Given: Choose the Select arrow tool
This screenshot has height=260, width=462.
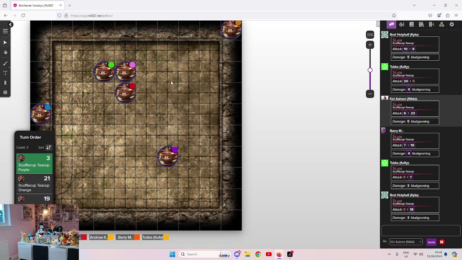Looking at the screenshot, I should tap(5, 43).
